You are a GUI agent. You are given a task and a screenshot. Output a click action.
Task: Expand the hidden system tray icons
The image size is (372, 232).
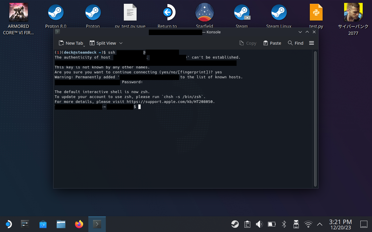click(x=319, y=224)
